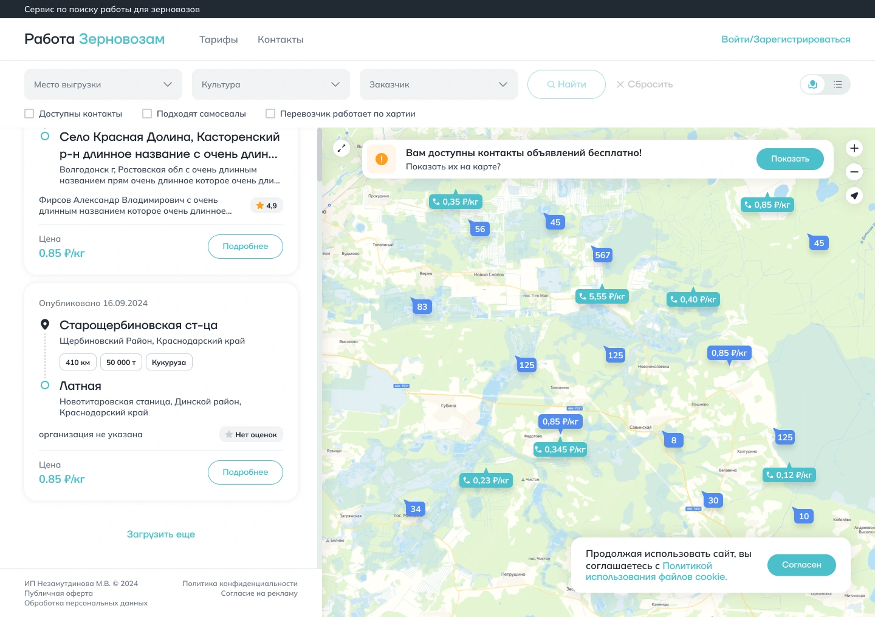Select map cluster marker 56
Screen dimensions: 875x617
click(480, 229)
